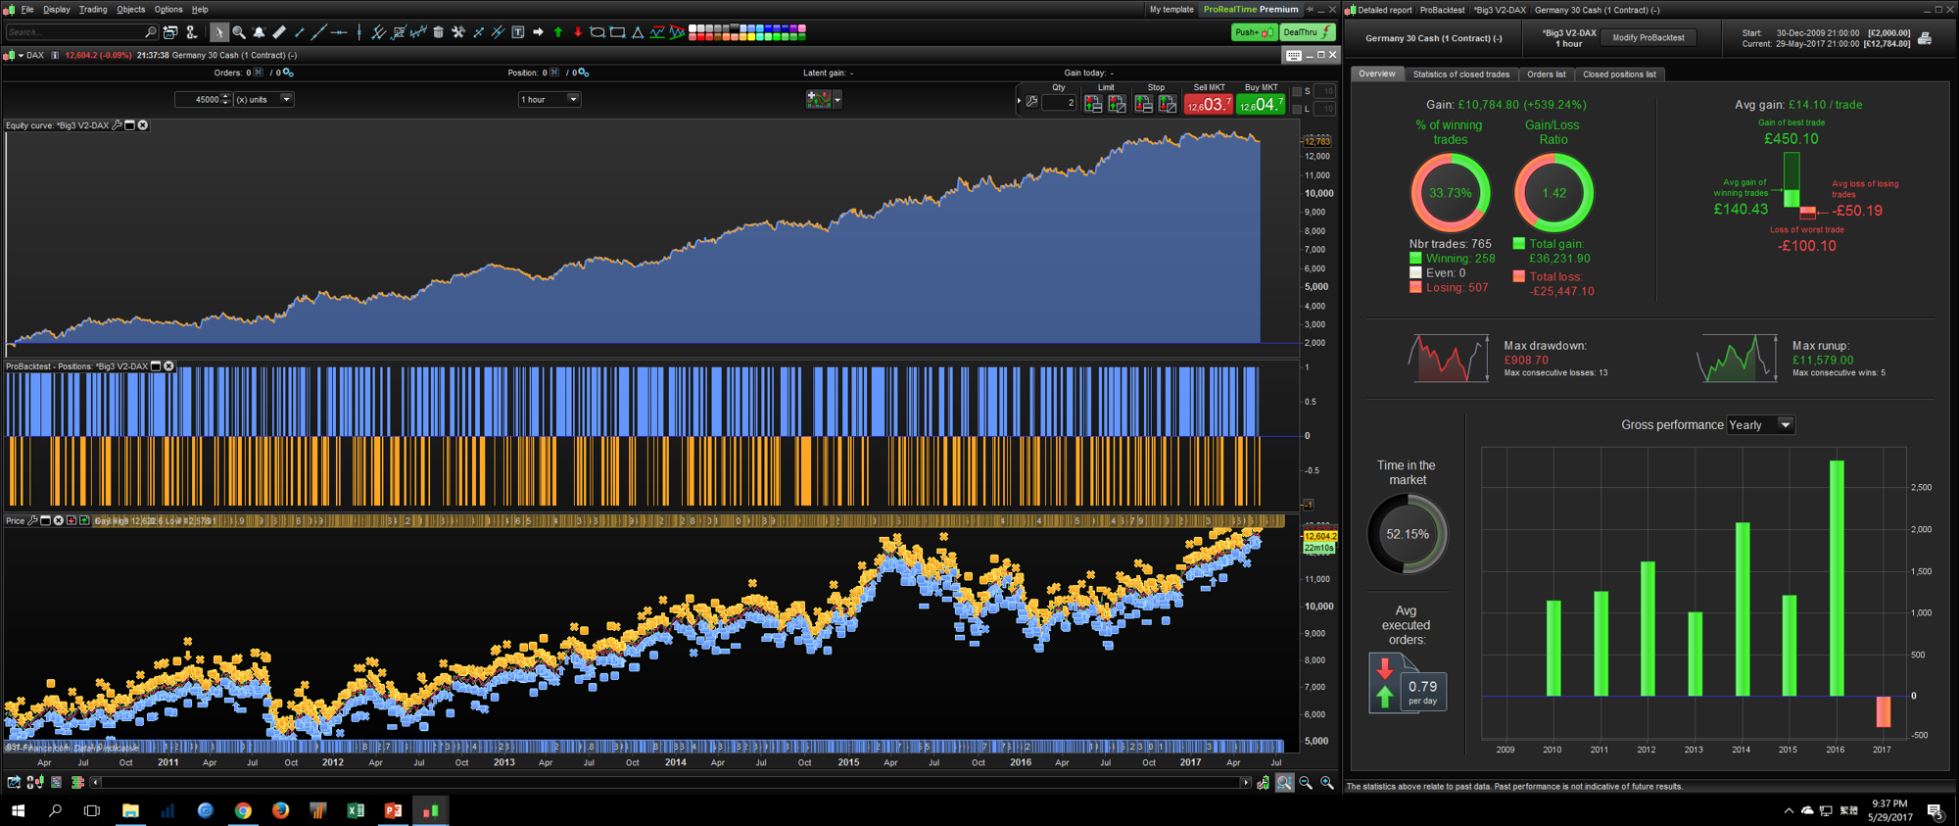
Task: Click the order panel wrench settings icon
Action: (1031, 101)
